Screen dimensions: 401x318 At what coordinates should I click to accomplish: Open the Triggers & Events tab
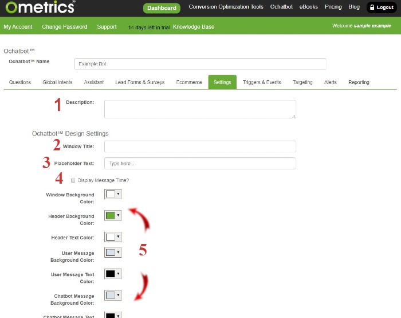262,82
